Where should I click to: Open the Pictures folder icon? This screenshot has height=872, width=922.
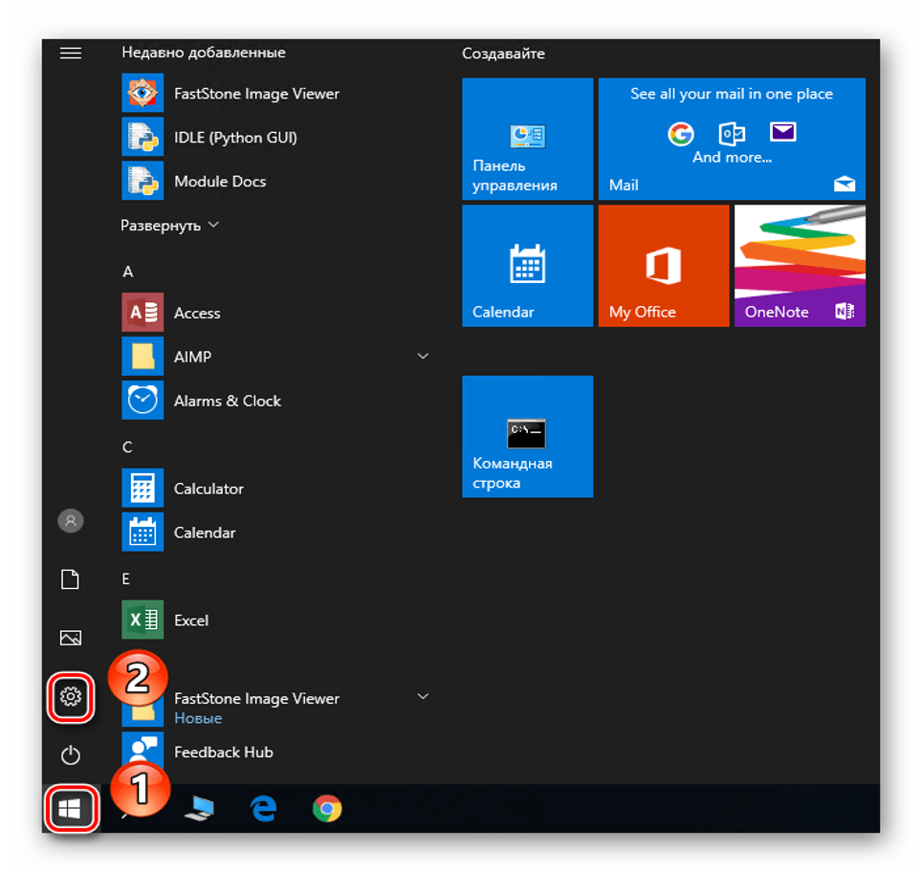click(x=71, y=638)
